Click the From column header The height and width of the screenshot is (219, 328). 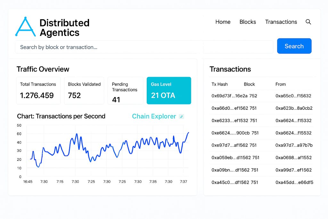[x=281, y=84]
